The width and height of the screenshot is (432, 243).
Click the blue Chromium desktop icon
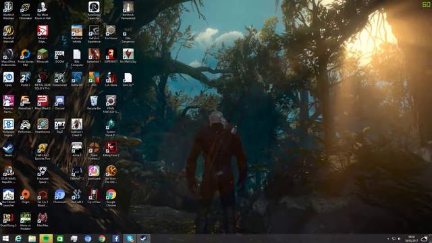59,196
